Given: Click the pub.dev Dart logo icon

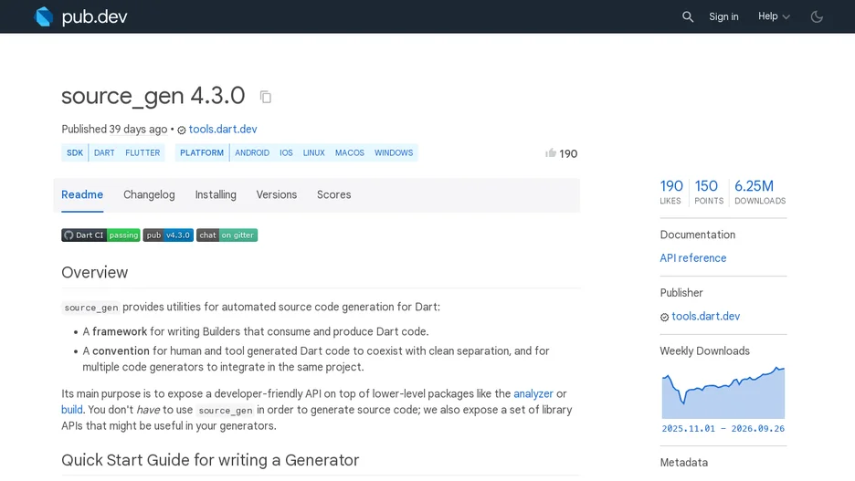Looking at the screenshot, I should coord(44,16).
